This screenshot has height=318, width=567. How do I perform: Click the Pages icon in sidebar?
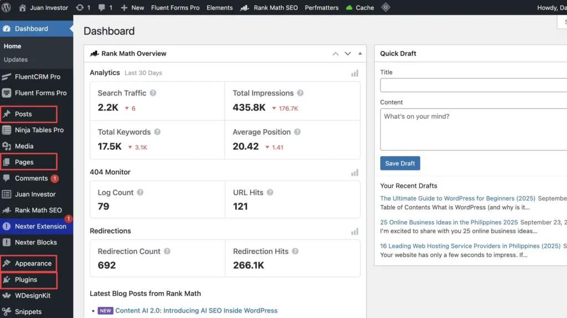tap(7, 162)
